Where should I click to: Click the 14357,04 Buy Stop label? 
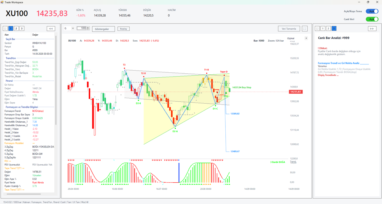(242, 87)
